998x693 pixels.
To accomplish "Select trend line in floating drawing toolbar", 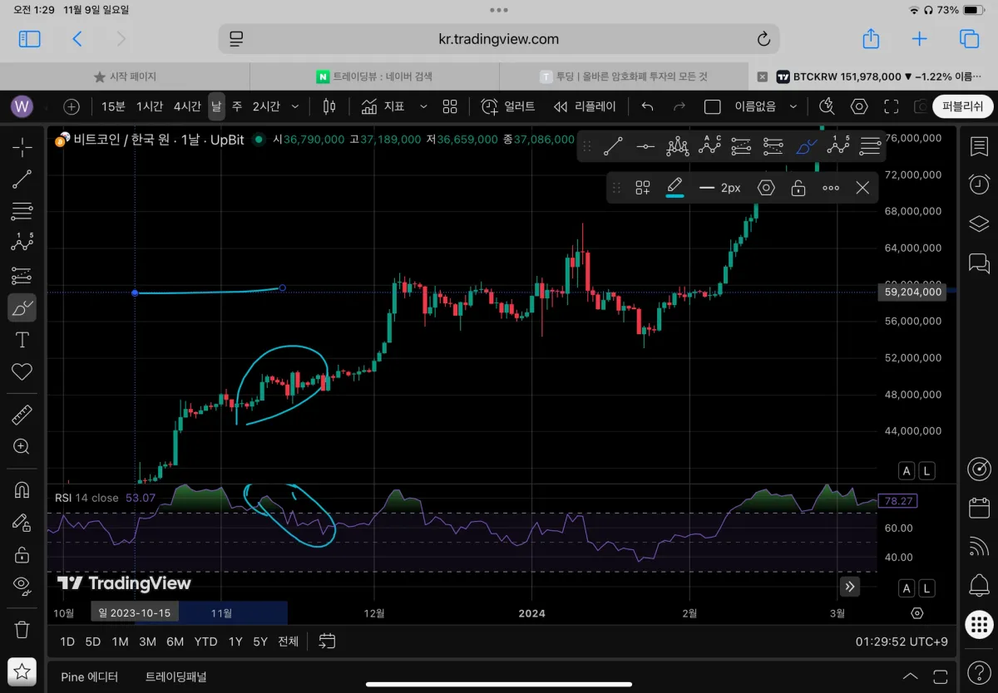I will [613, 147].
